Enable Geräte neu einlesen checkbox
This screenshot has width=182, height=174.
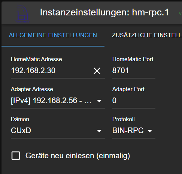(16, 156)
